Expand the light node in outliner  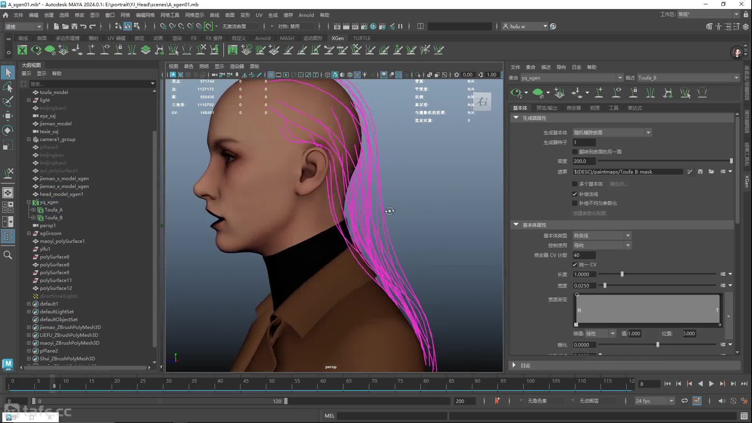29,100
